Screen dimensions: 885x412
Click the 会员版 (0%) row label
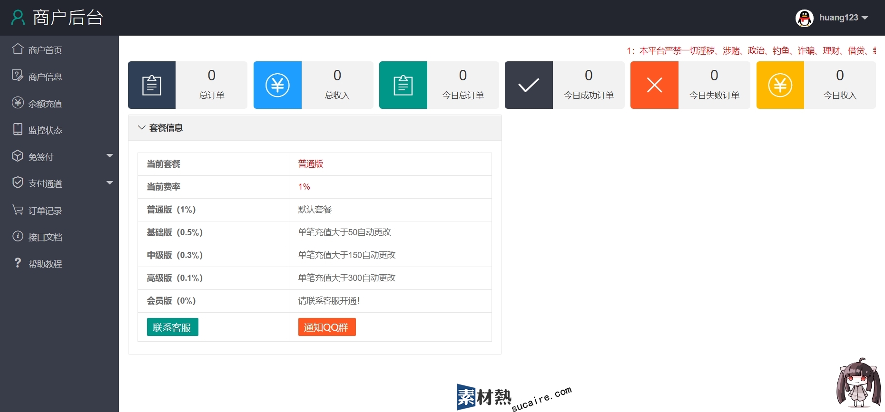pos(171,301)
